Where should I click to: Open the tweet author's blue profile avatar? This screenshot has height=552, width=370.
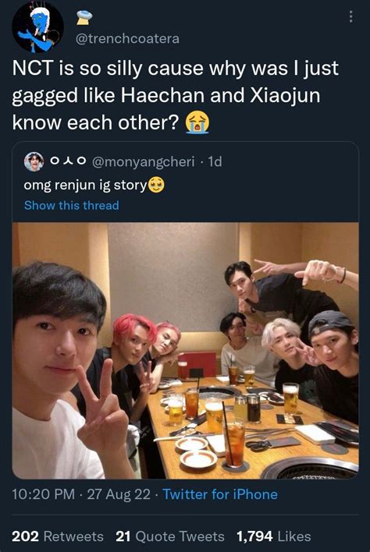(37, 27)
